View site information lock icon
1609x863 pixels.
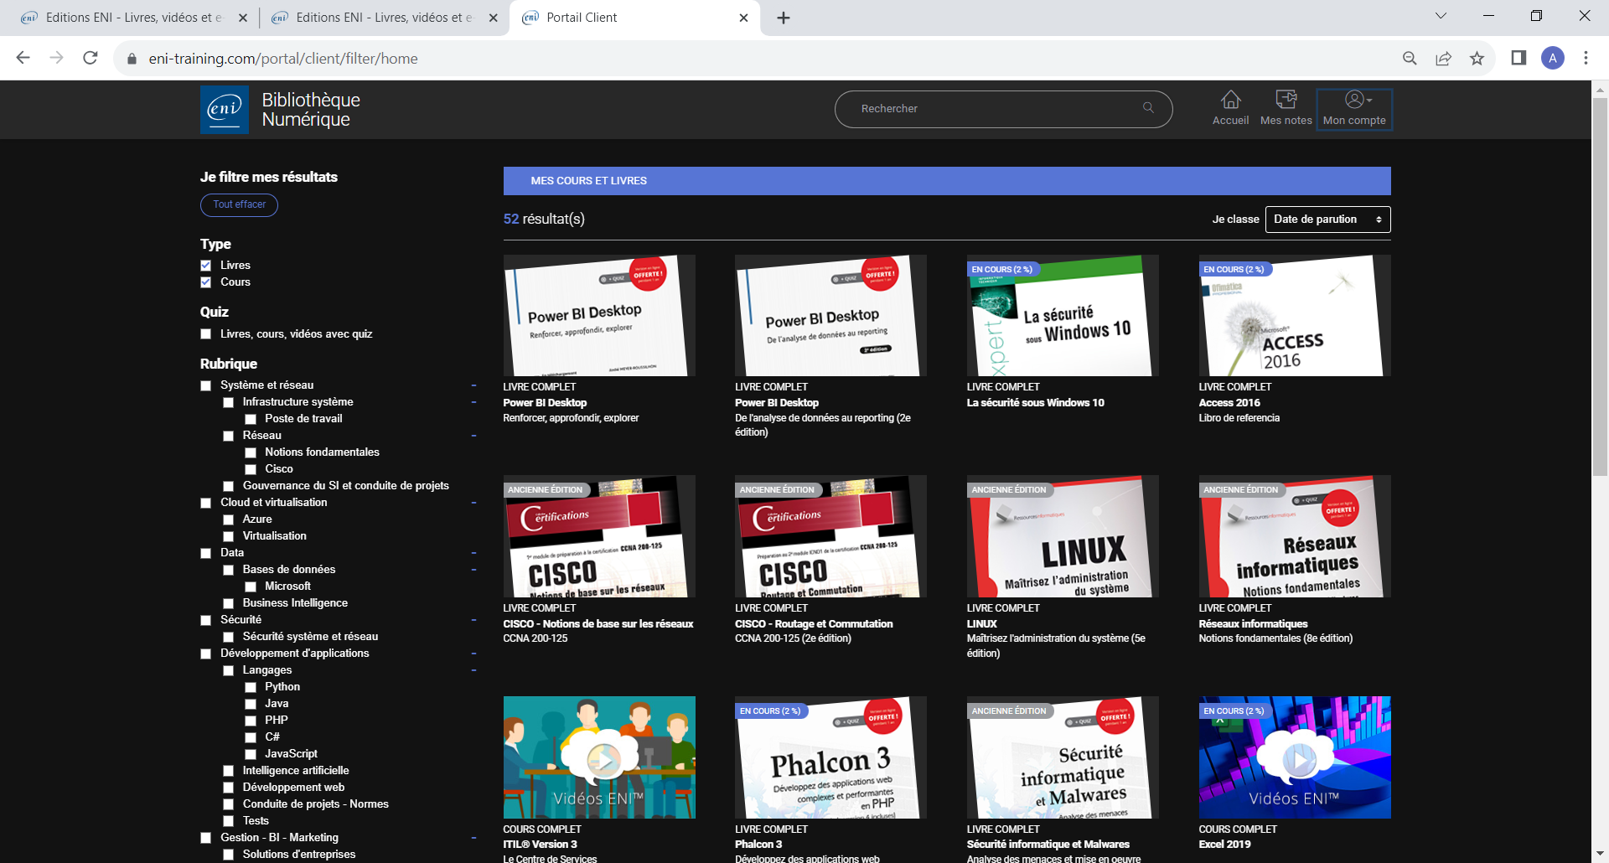132,59
